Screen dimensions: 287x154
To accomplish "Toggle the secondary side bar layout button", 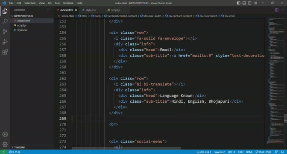I will tap(250, 3).
